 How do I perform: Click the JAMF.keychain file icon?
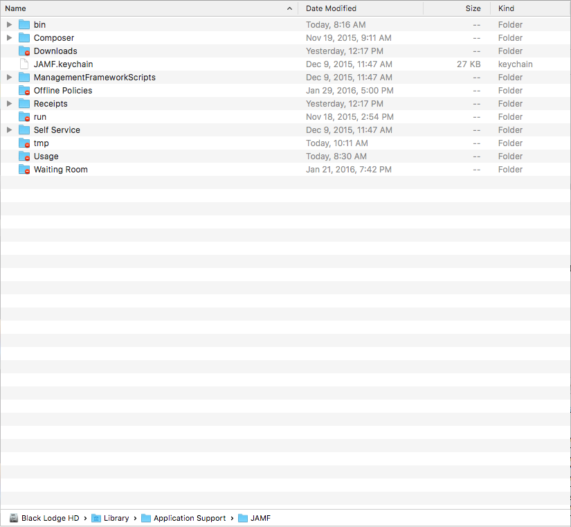24,64
